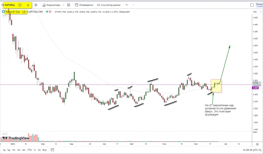Open the USD currency dropdown
The image size is (263, 154).
pyautogui.click(x=257, y=12)
